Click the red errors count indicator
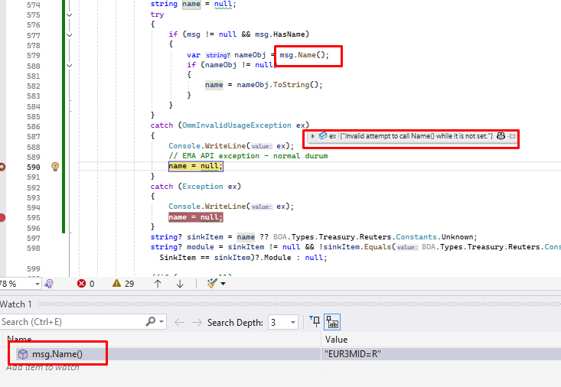 pos(86,284)
